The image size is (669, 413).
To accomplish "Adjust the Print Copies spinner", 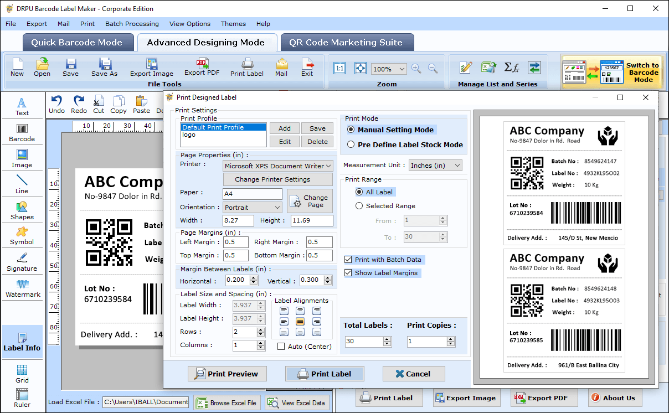I will [450, 342].
